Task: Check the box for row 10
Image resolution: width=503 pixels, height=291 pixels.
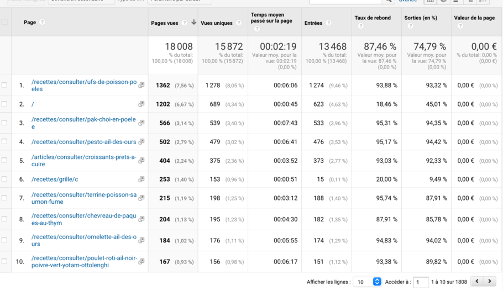Action: tap(5, 261)
